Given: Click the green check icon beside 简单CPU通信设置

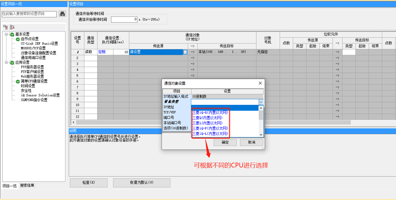Looking at the screenshot, I should click(18, 81).
